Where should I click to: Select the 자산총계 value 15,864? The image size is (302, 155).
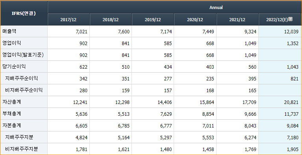click(207, 102)
